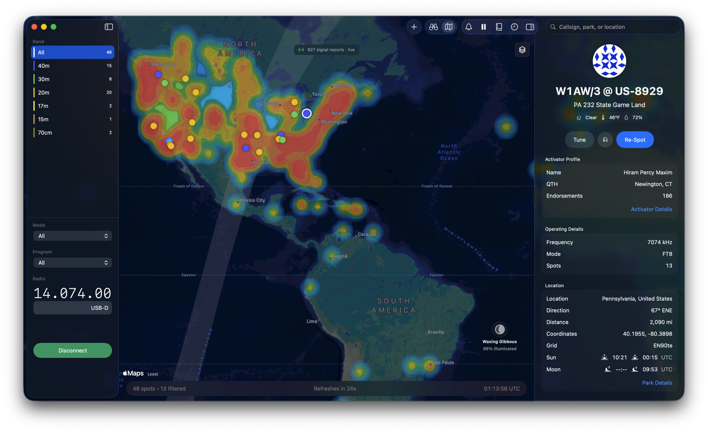Image resolution: width=708 pixels, height=432 pixels.
Task: Select the 20m band filter
Action: pyautogui.click(x=73, y=92)
